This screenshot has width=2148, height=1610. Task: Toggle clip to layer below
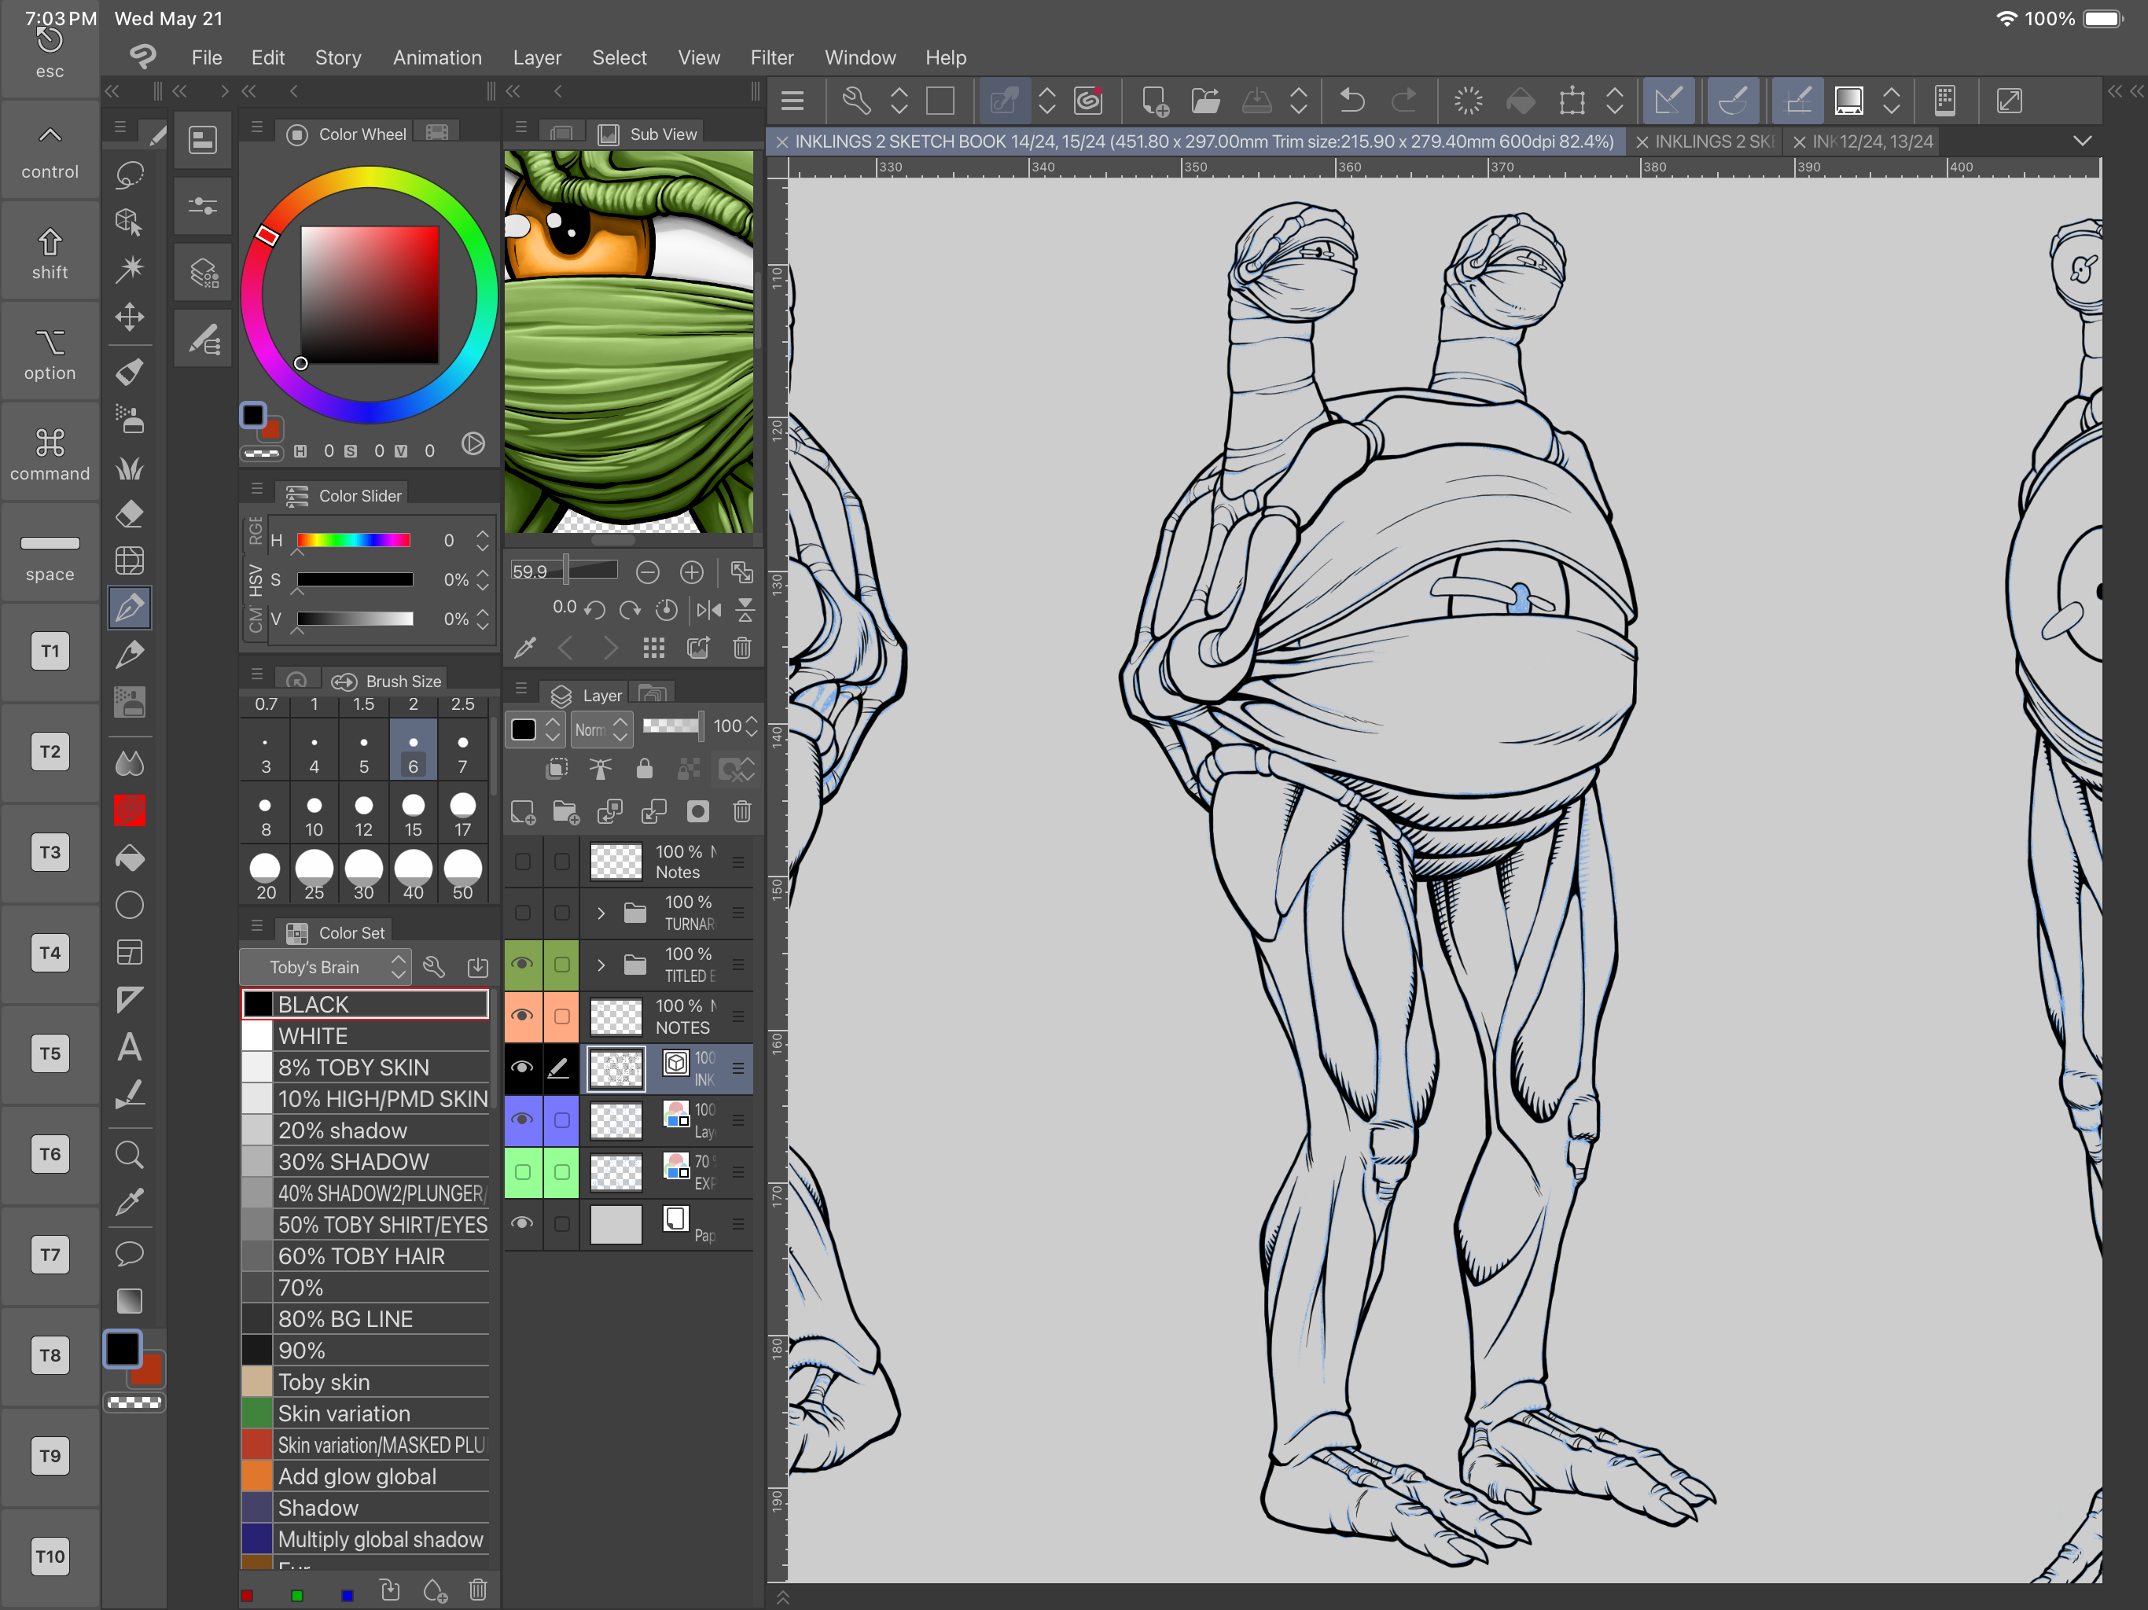pyautogui.click(x=557, y=770)
